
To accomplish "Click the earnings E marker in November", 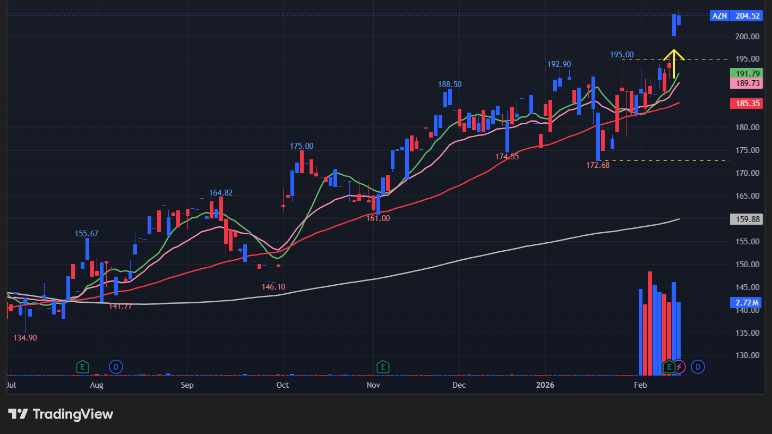I will pos(382,367).
